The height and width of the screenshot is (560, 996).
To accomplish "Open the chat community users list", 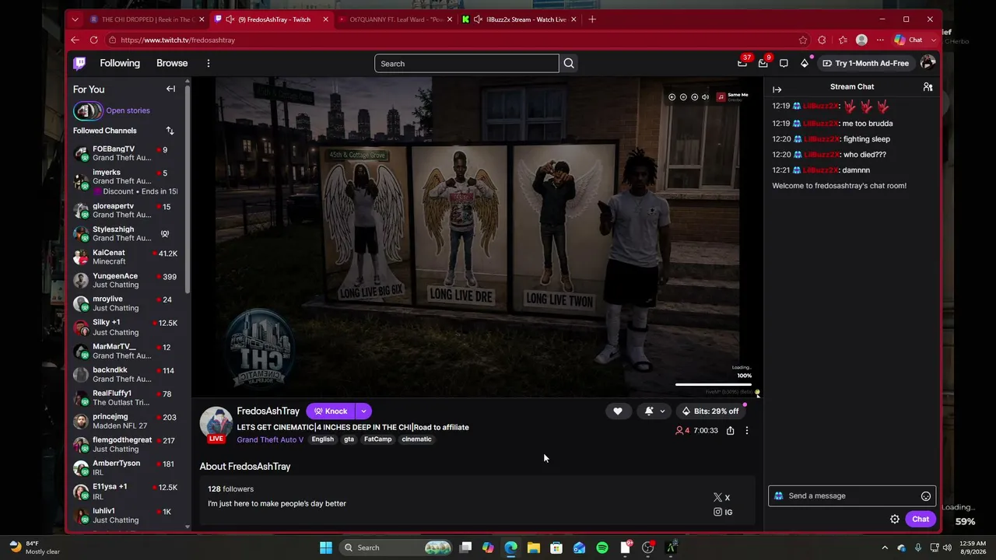I will pos(928,87).
